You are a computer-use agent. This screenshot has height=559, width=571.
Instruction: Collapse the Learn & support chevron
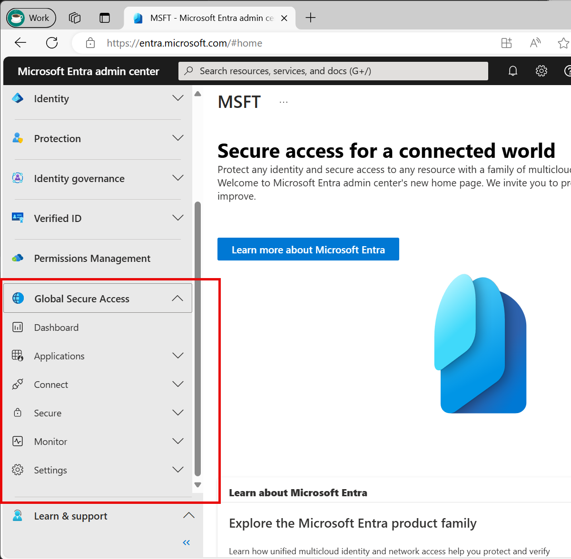189,515
